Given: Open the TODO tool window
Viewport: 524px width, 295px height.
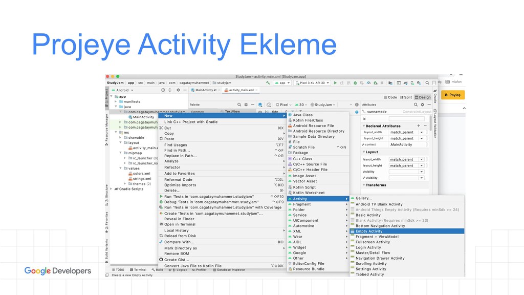Looking at the screenshot, I should click(x=118, y=269).
